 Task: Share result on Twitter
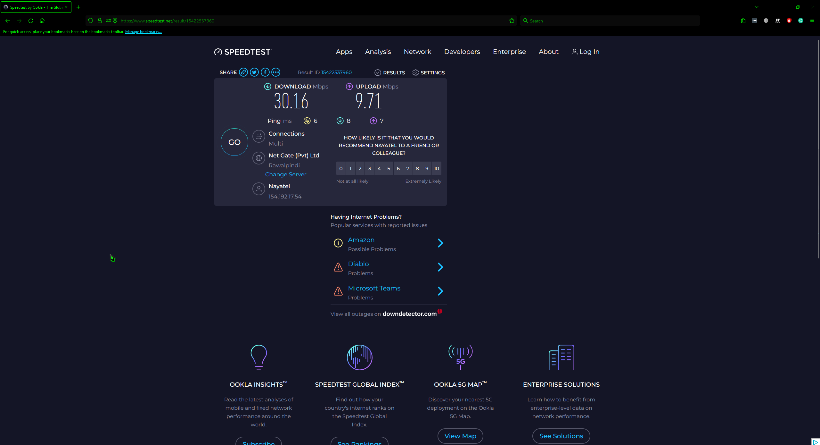click(254, 72)
